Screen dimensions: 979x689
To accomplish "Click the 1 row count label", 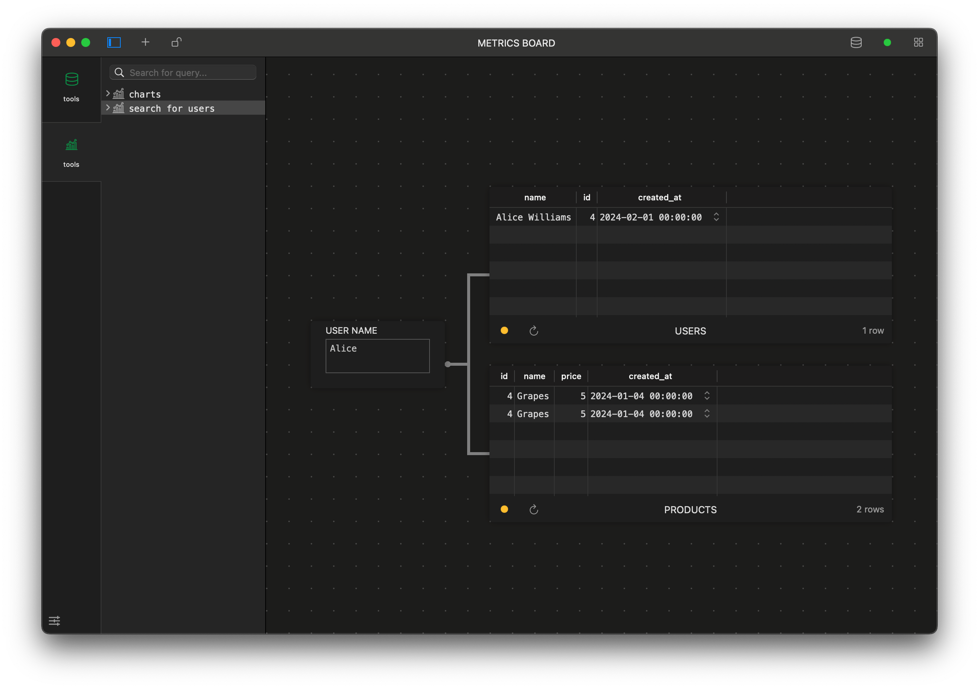I will click(872, 330).
